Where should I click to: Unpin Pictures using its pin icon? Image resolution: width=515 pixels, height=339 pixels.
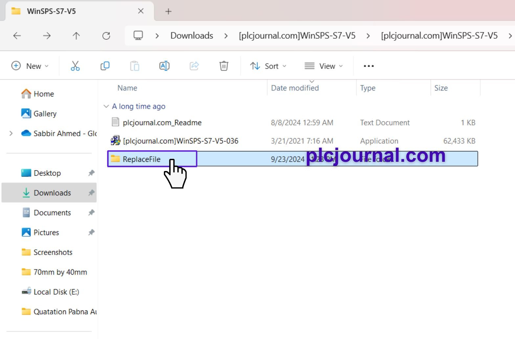click(x=91, y=232)
